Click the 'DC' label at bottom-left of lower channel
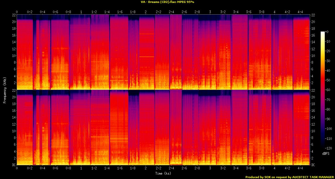The height and width of the screenshot is (179, 335). 13,165
